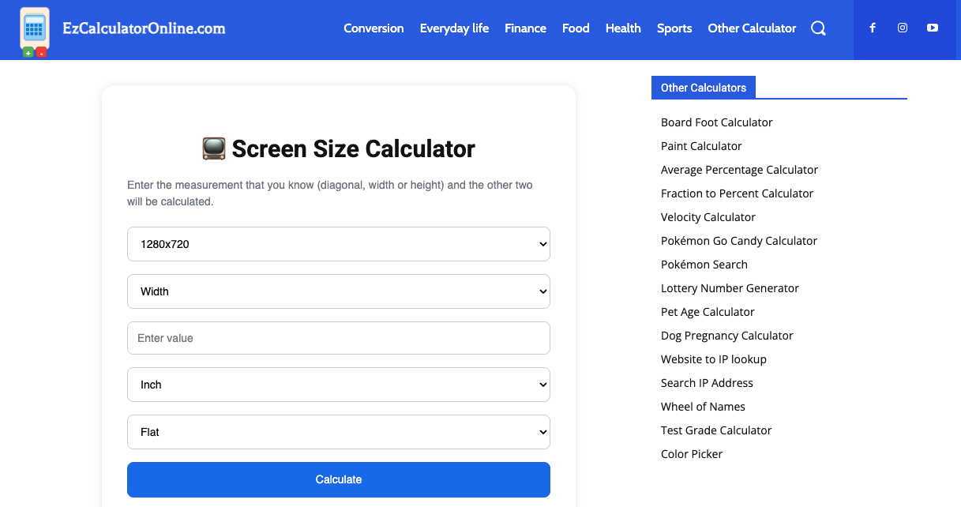
Task: Open the Color Picker tool
Action: (691, 453)
